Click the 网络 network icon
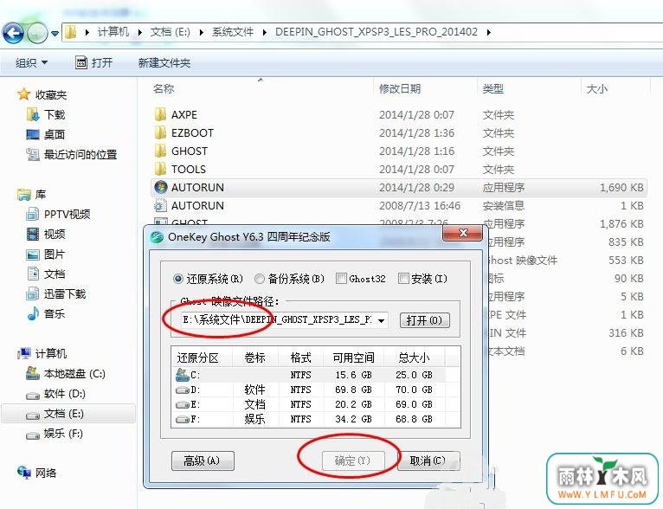 [x=24, y=473]
